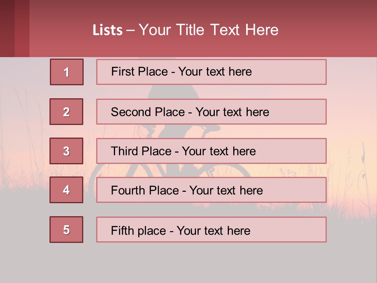The image size is (377, 283).
Task: Click 'Your Title Text Here' in the title
Action: [209, 30]
